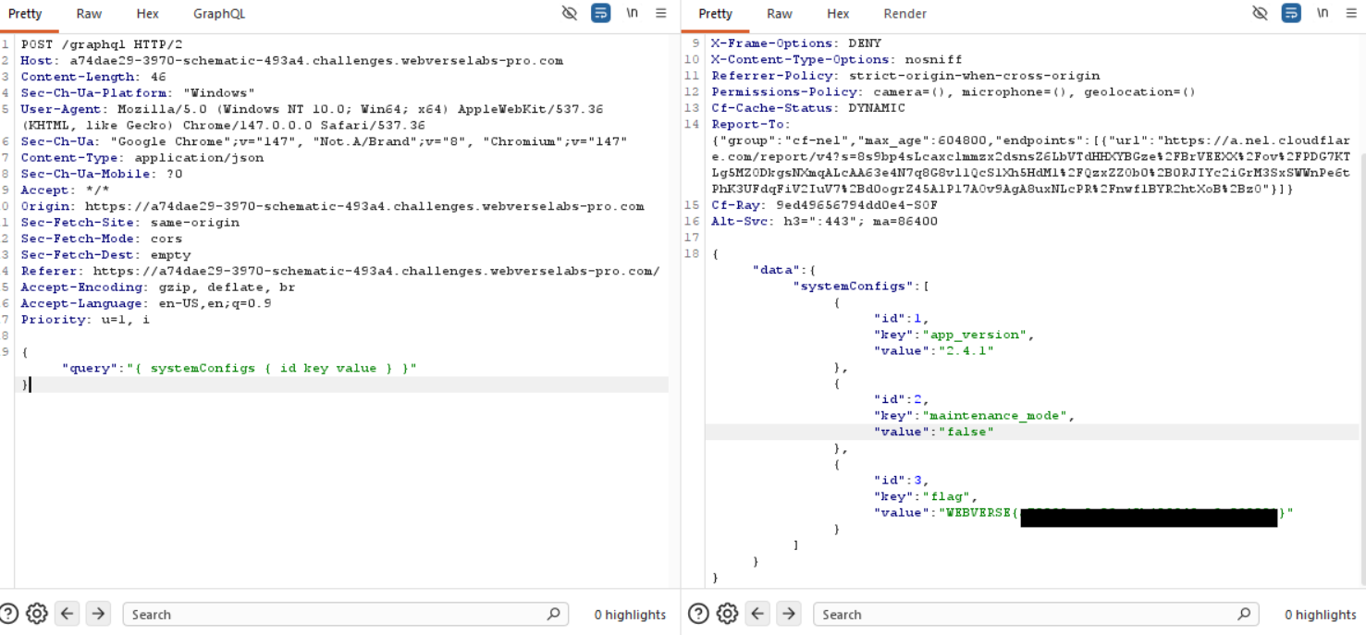Click the response pane vertical scrollbar

1361,370
